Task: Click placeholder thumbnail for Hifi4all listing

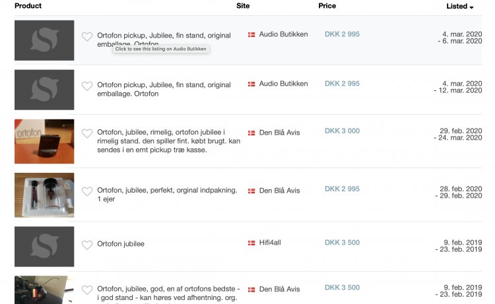Action: coord(44,247)
